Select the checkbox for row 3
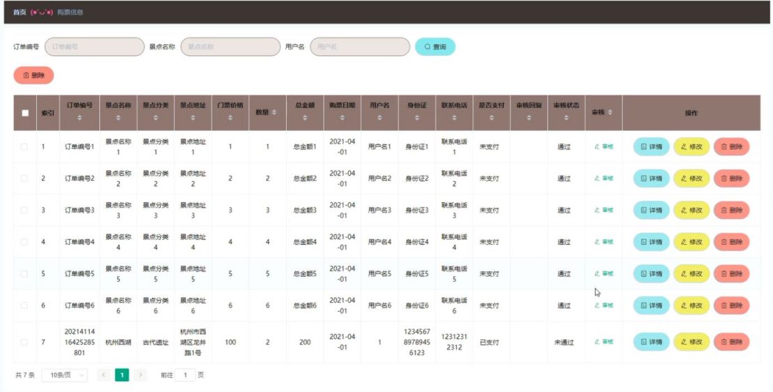Screen dimensions: 773x392 [x=24, y=210]
